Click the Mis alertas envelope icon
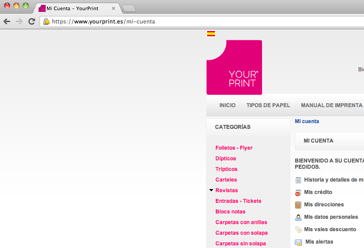This screenshot has width=364, height=248. coord(298,242)
